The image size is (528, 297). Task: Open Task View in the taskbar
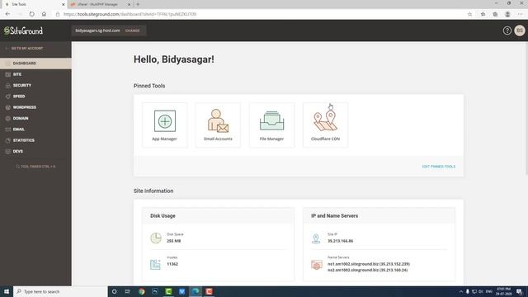pyautogui.click(x=128, y=291)
